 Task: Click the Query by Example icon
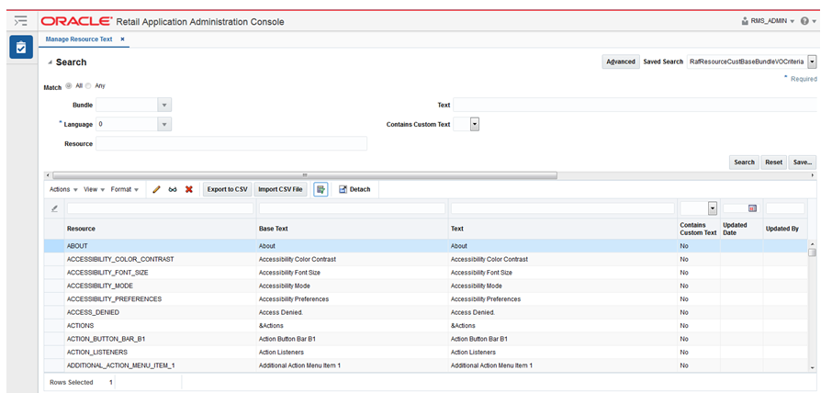click(x=321, y=189)
